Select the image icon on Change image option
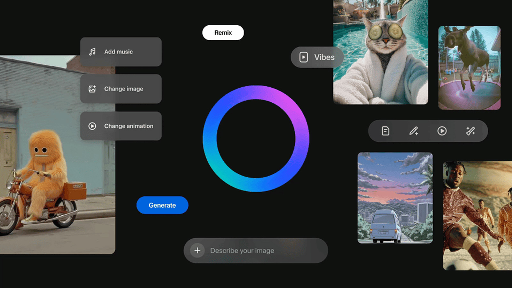Screen dimensions: 512x288 (x=92, y=89)
